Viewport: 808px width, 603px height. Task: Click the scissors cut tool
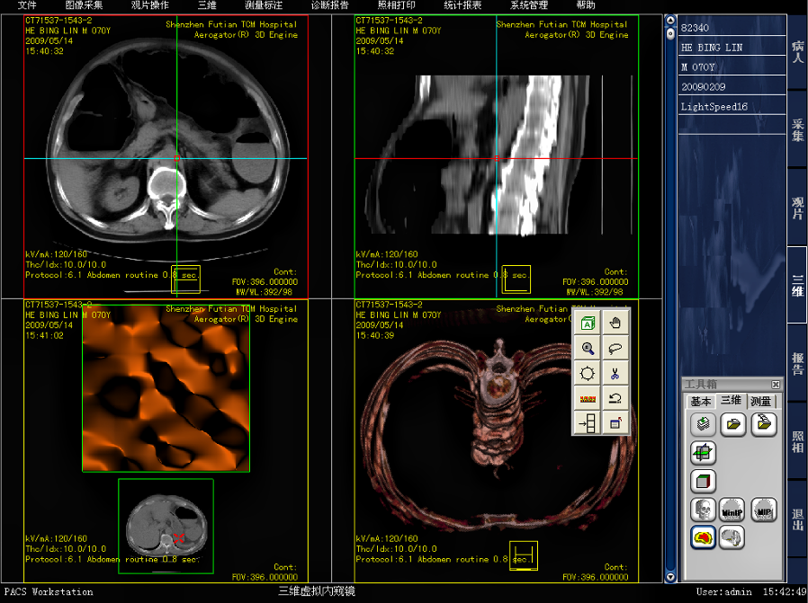[x=615, y=373]
